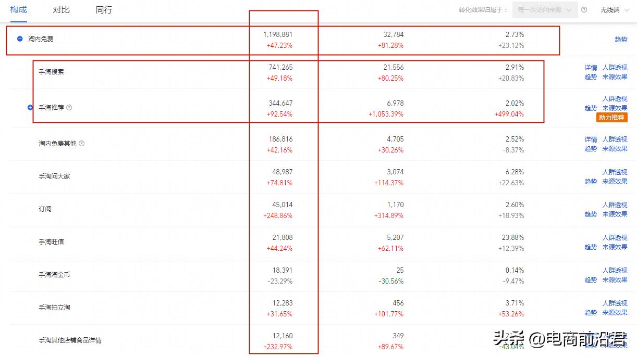View 趋势 for 手淘淘金币 row
The width and height of the screenshot is (637, 357).
click(591, 280)
